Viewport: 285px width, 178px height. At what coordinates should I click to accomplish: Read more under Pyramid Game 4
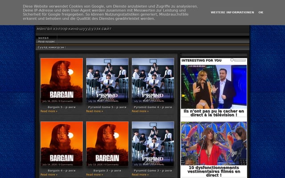(140, 111)
